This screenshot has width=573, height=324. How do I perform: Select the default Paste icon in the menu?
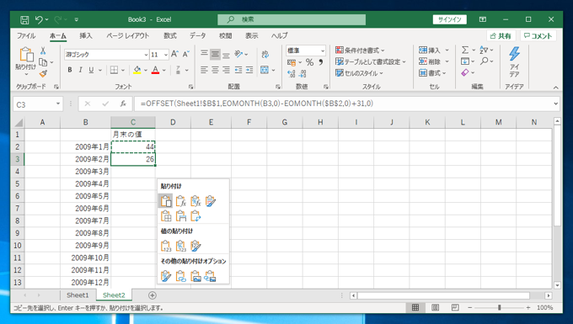166,201
